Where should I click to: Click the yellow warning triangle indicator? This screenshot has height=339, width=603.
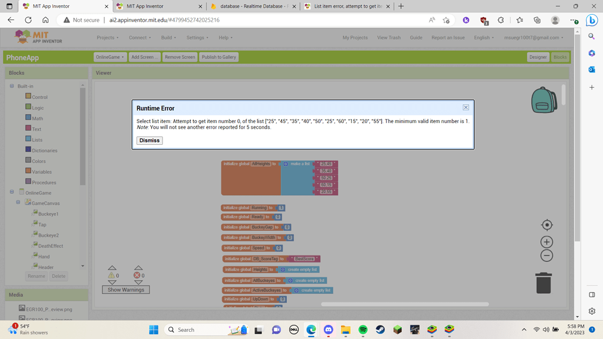pos(111,275)
